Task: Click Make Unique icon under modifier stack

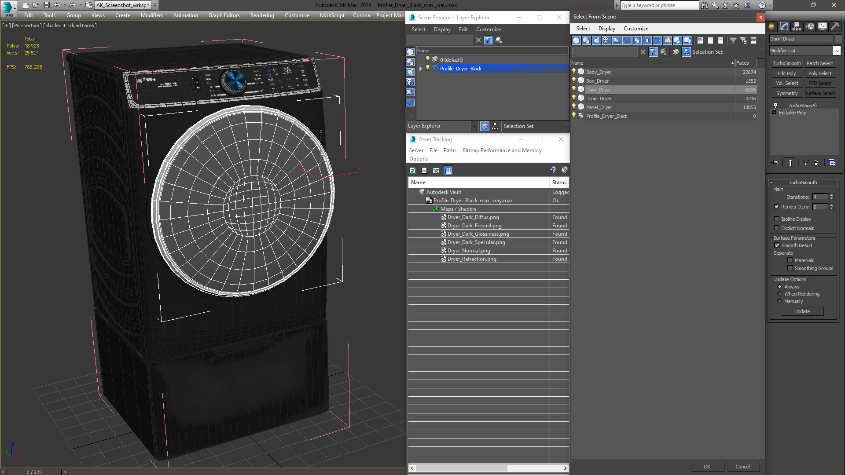Action: (806, 163)
